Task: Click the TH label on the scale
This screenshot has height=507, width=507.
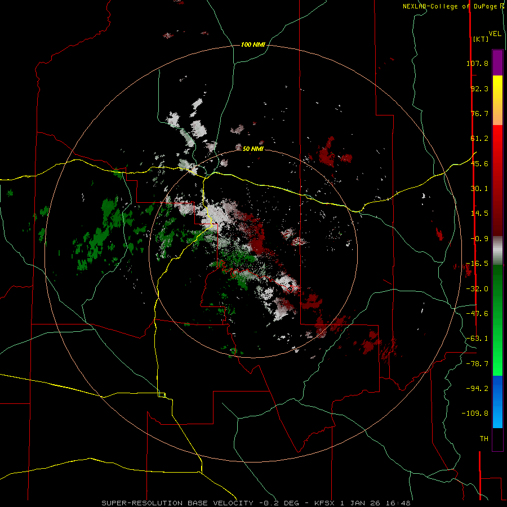Action: [484, 439]
